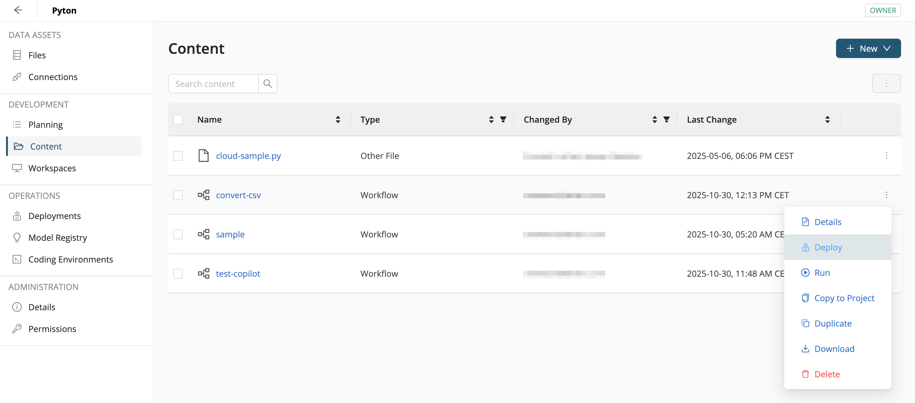The image size is (915, 403).
Task: Click the Workspaces monitor icon
Action: [17, 168]
